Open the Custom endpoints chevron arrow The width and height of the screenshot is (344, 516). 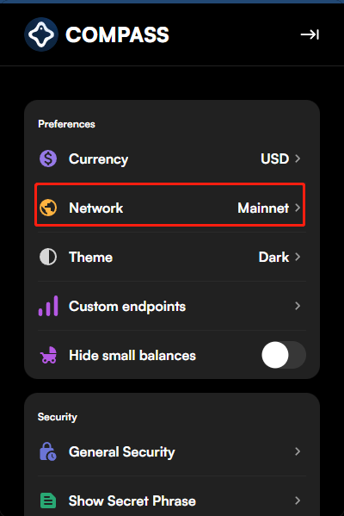point(298,306)
